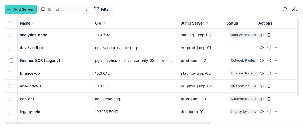Click the legacy-telnet server name
The width and height of the screenshot is (303, 128).
pos(32,112)
